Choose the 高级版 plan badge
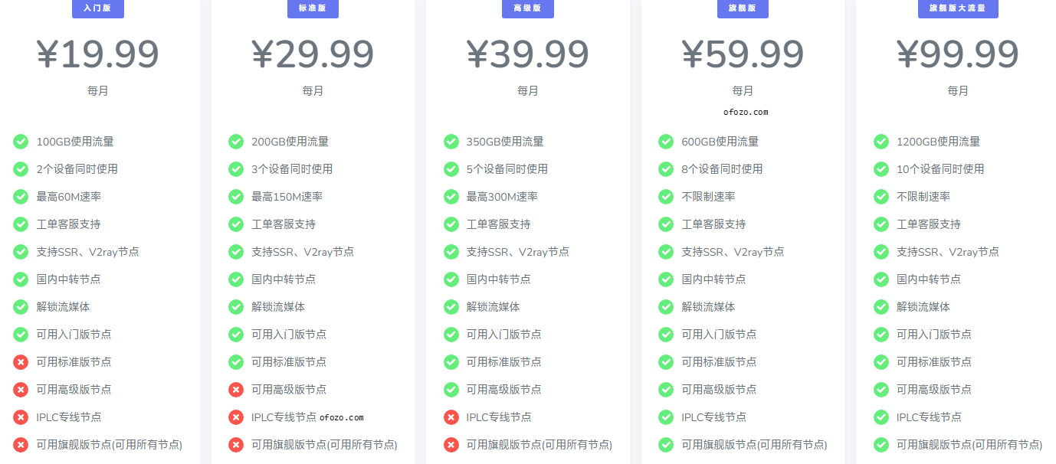The image size is (1056, 464). [527, 8]
